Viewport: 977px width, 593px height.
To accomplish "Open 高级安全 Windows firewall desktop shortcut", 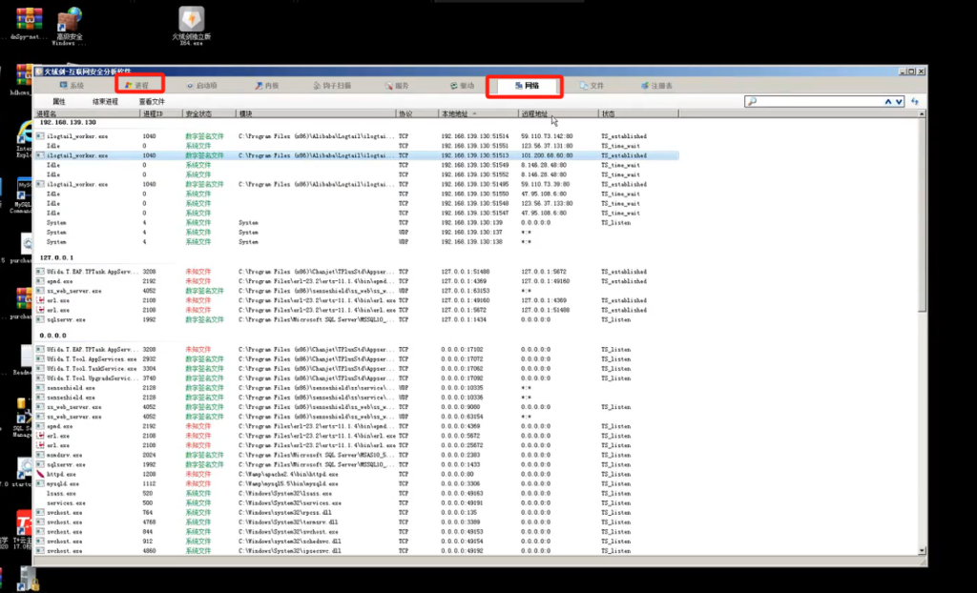I will (x=69, y=27).
